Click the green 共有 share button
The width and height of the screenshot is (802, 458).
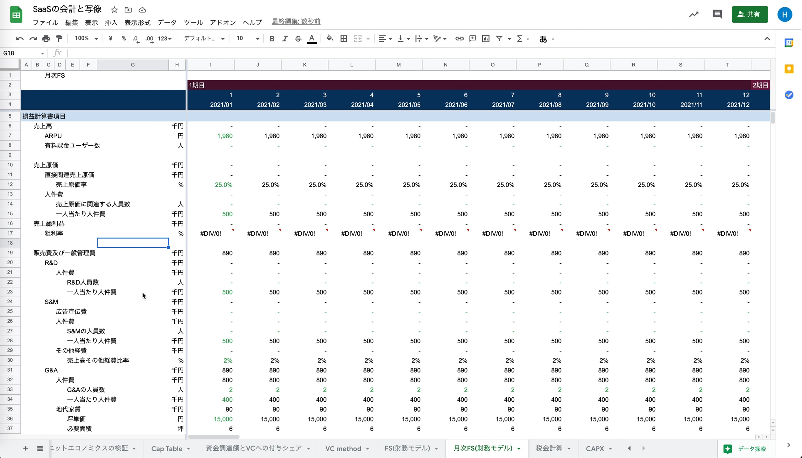(x=749, y=14)
